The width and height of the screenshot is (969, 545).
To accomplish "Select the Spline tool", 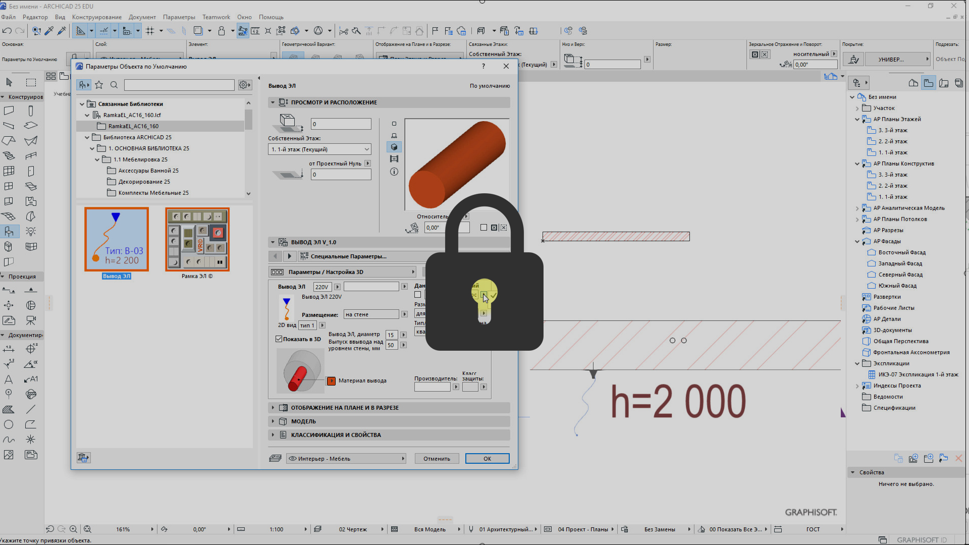I will [x=9, y=440].
